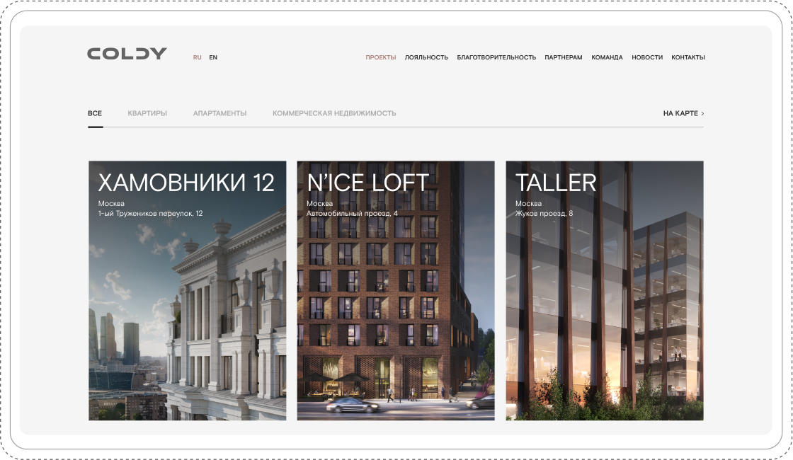Image resolution: width=793 pixels, height=460 pixels.
Task: Click the COLDY logo
Action: (127, 54)
